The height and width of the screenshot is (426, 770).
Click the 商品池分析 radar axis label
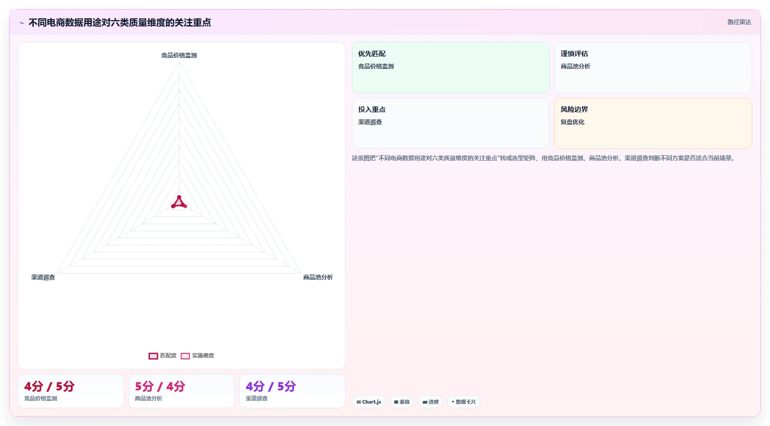(x=318, y=277)
